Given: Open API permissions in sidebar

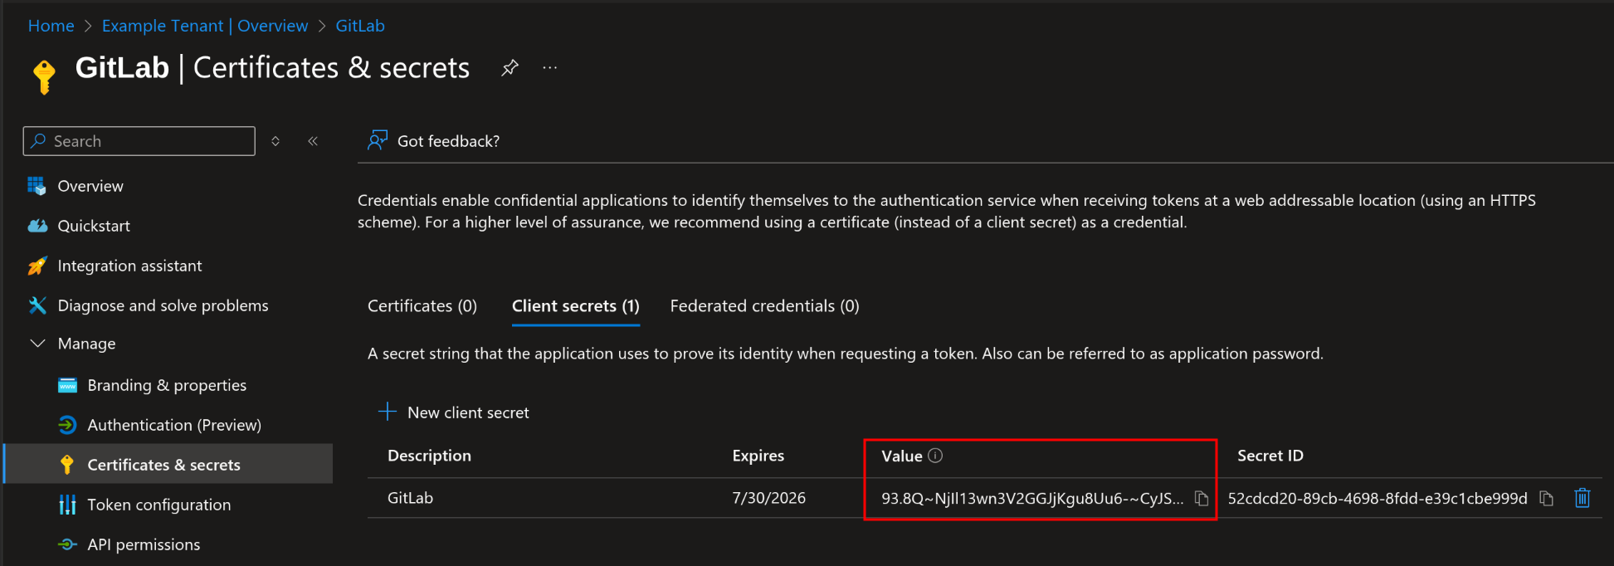Looking at the screenshot, I should [x=144, y=544].
